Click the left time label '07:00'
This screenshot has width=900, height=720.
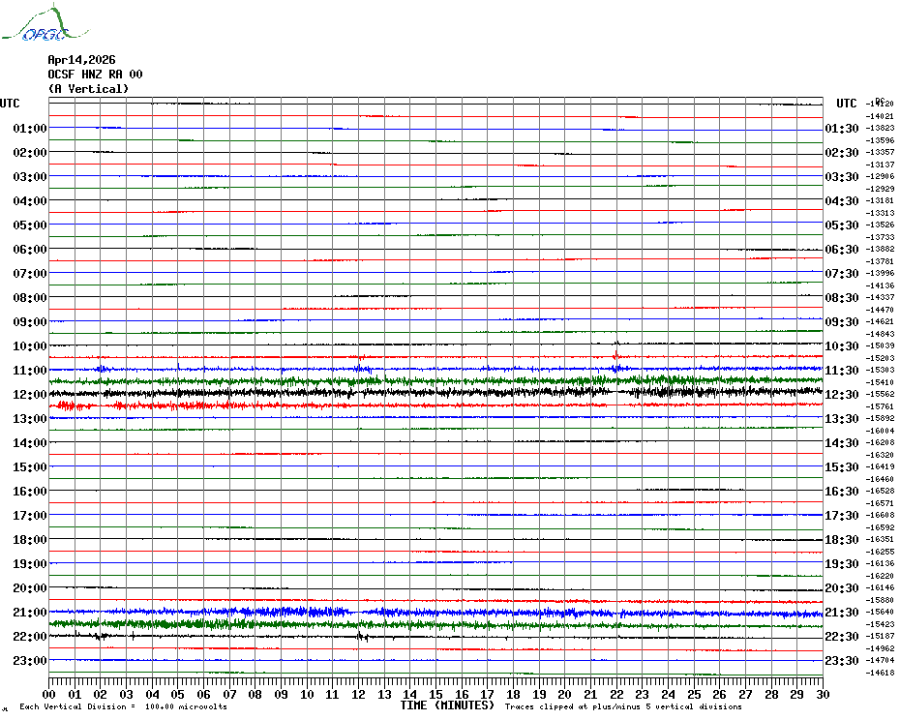point(30,273)
